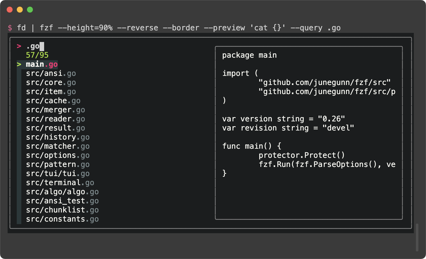Click the dollar sign shell prompt
This screenshot has width=426, height=259.
pyautogui.click(x=10, y=28)
